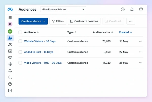This screenshot has width=152, height=102.
Task: Click the 28,700 audience size value
Action: (106, 41)
